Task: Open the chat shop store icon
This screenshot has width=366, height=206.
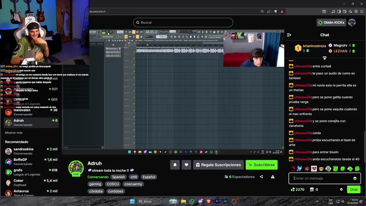Action: click(x=312, y=189)
